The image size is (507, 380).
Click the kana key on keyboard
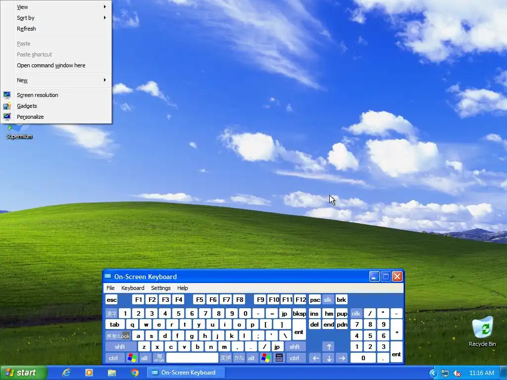tap(239, 358)
